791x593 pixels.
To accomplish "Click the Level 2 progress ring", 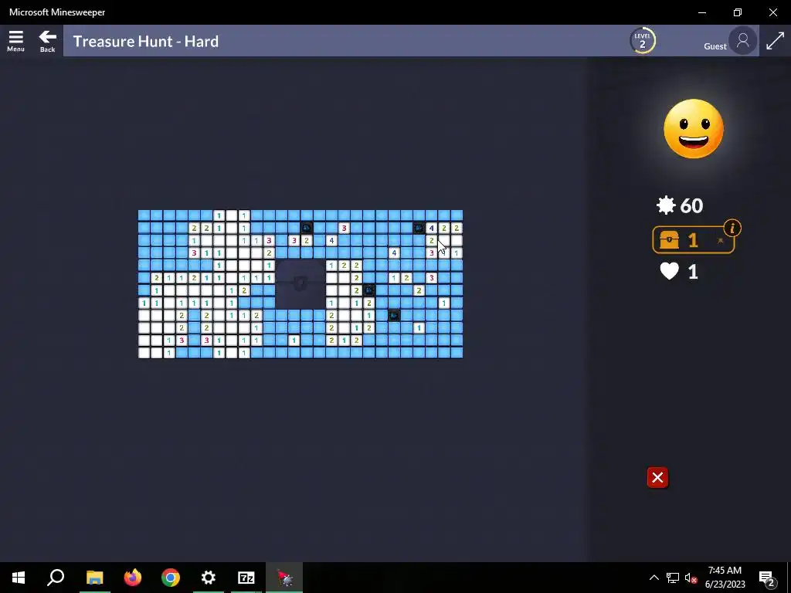I will [x=642, y=41].
